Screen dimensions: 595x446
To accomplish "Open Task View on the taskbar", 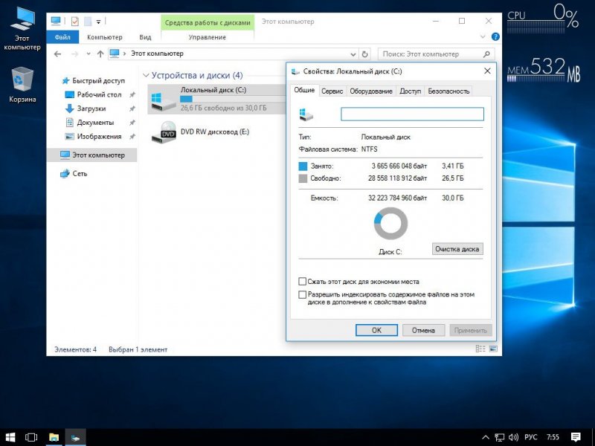I will [31, 437].
